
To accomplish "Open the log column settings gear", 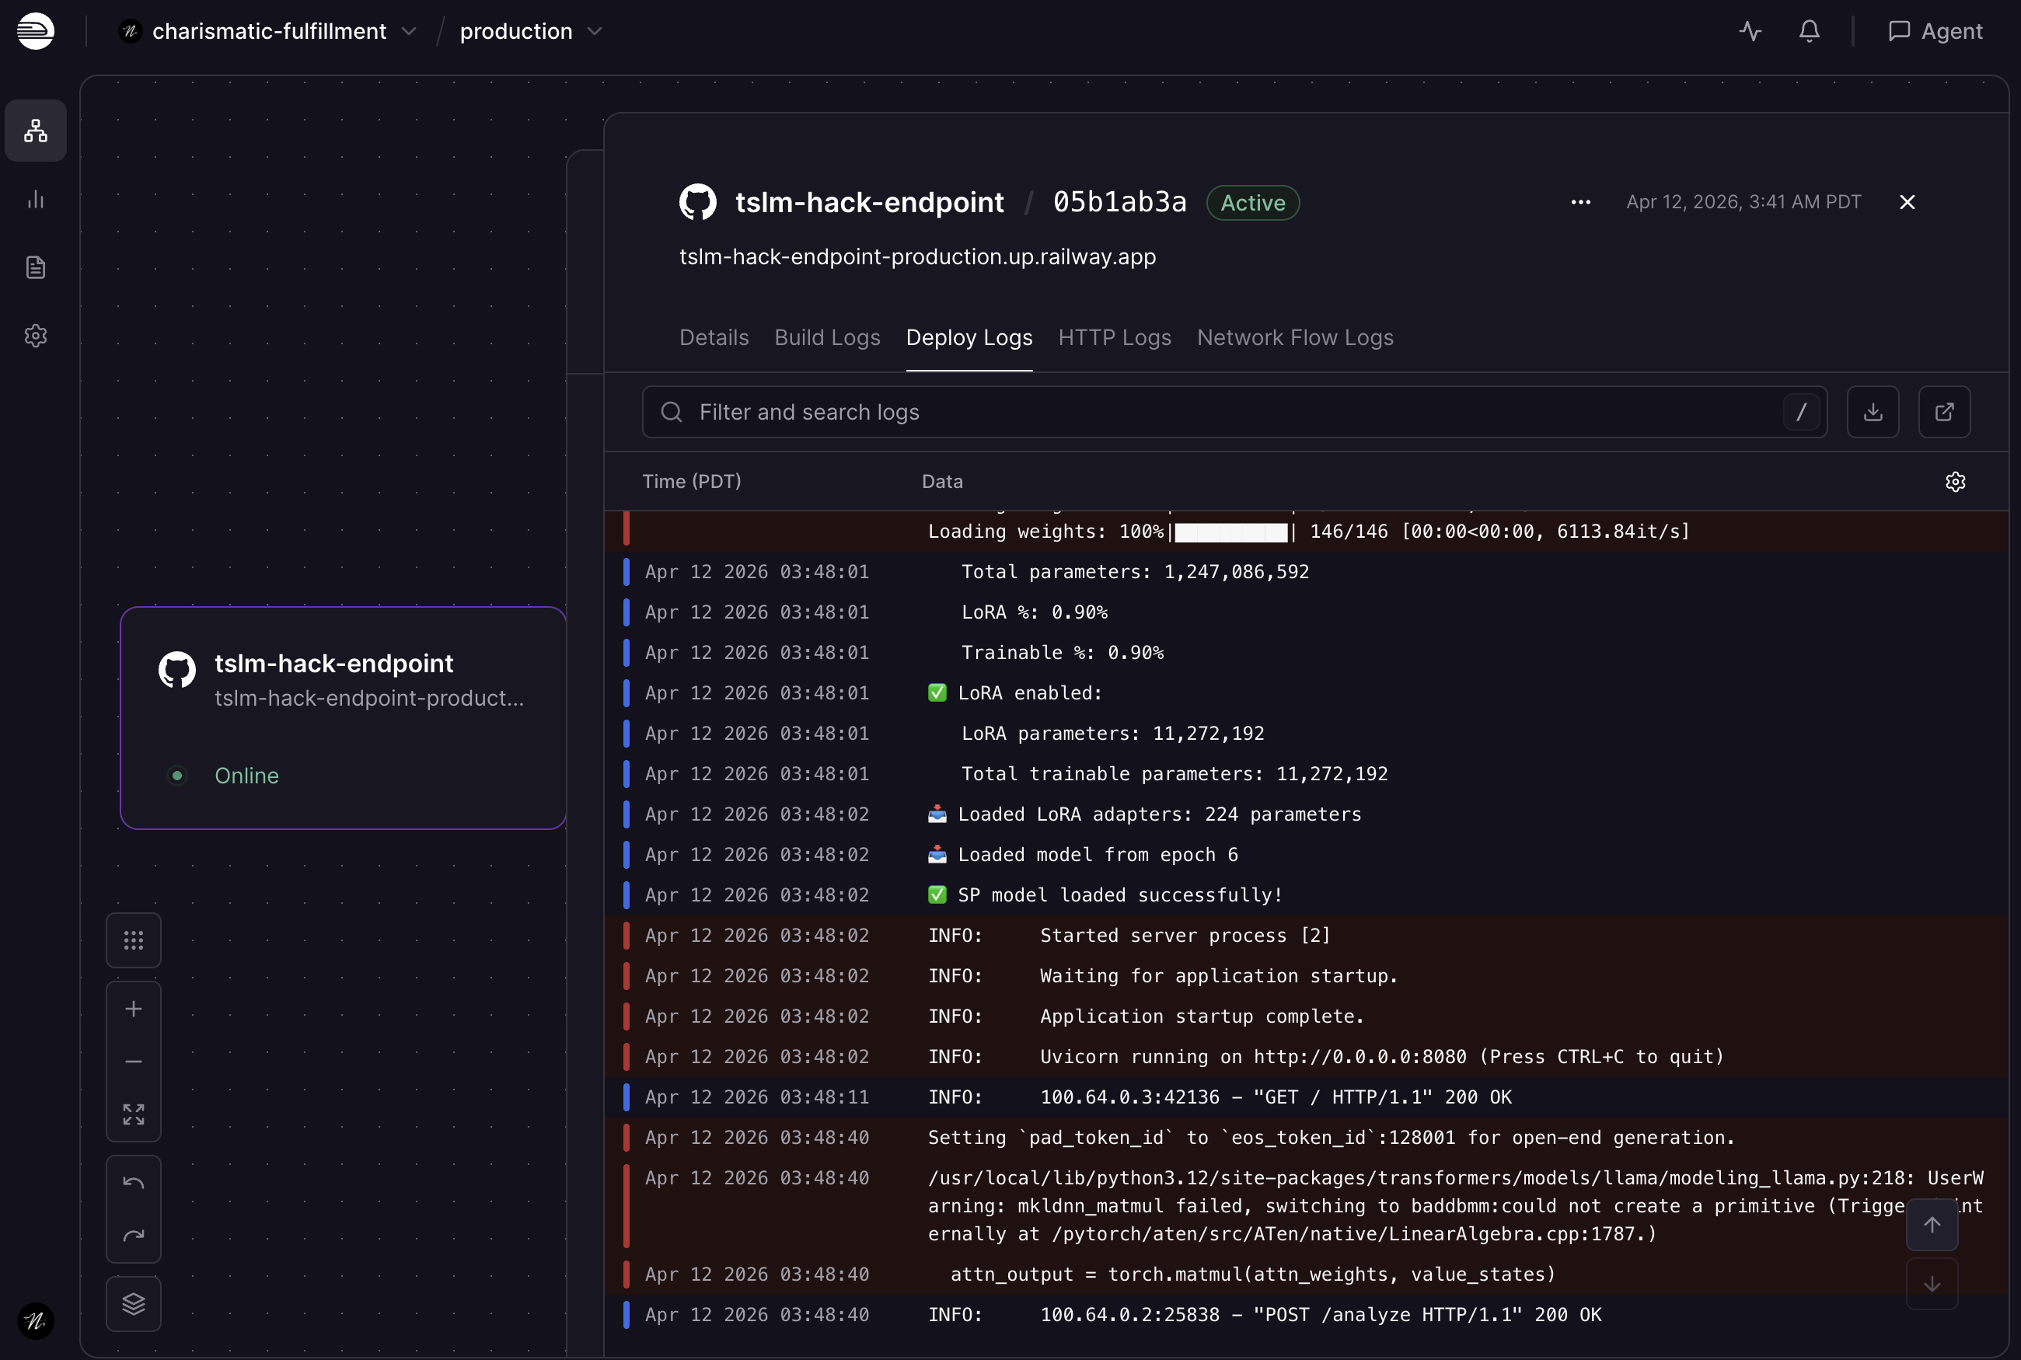I will tap(1955, 483).
